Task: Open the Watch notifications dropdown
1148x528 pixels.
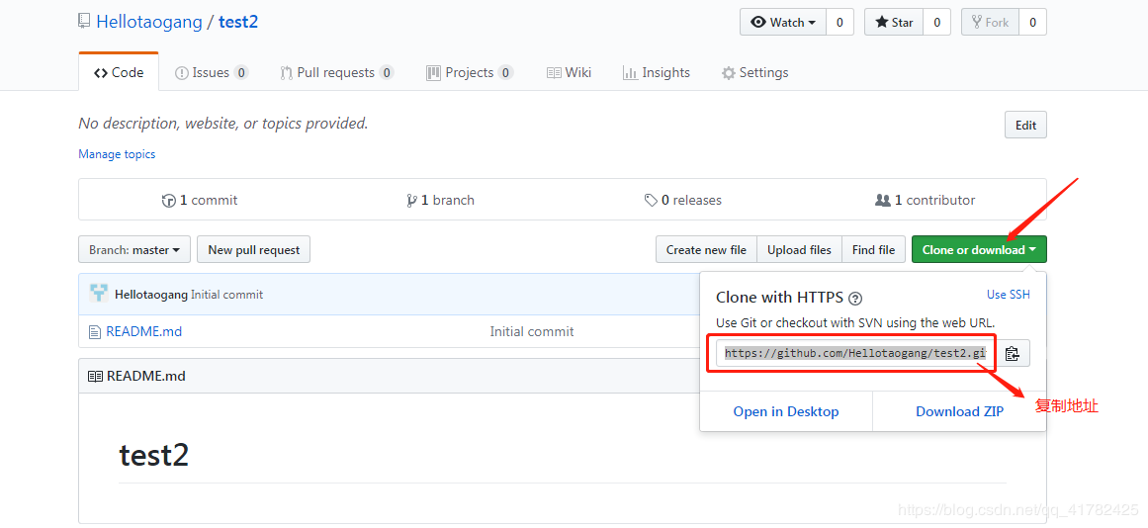Action: pos(783,22)
